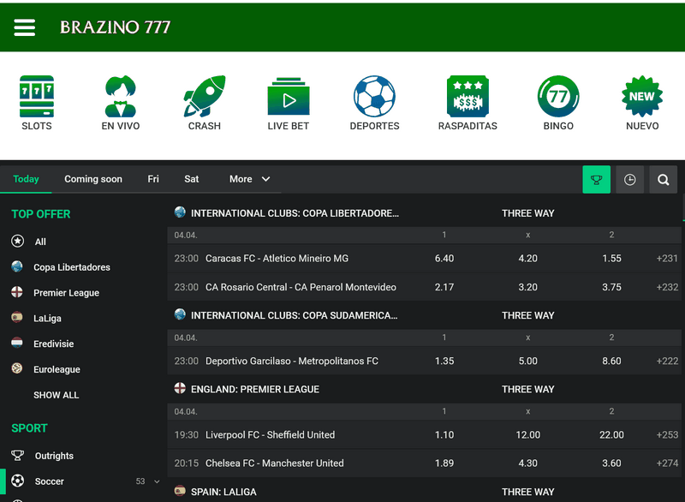Open the search magnifier icon

click(663, 179)
